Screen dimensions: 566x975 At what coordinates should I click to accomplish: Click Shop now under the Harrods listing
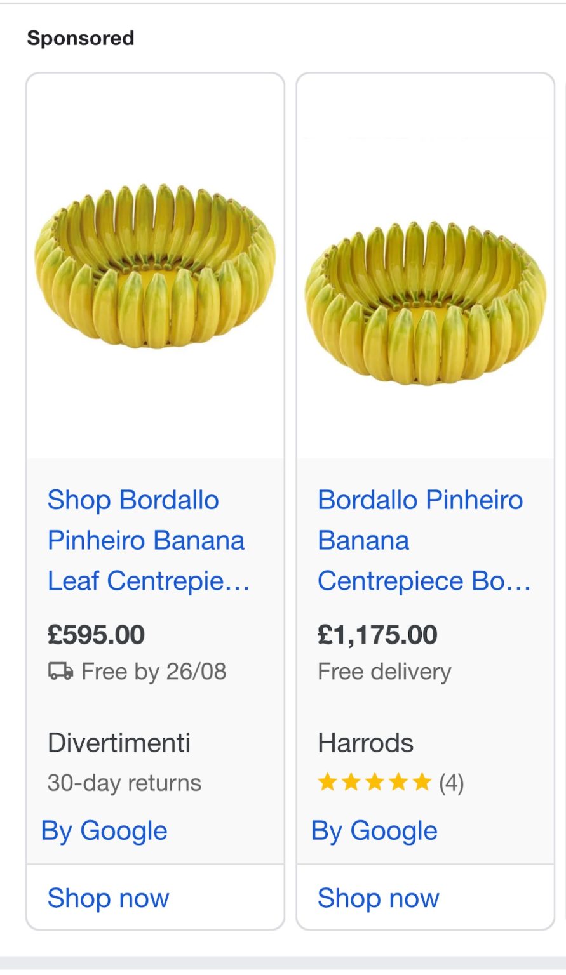(x=379, y=898)
